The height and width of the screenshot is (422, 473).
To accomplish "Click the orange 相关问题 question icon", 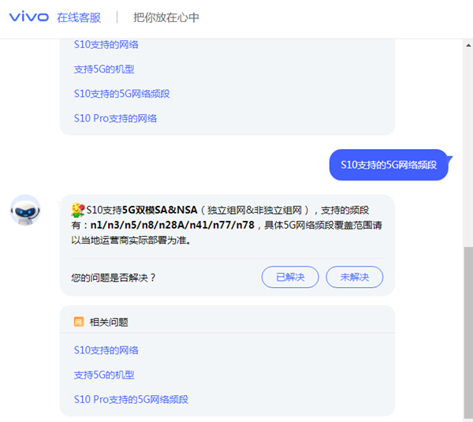I will pos(79,322).
